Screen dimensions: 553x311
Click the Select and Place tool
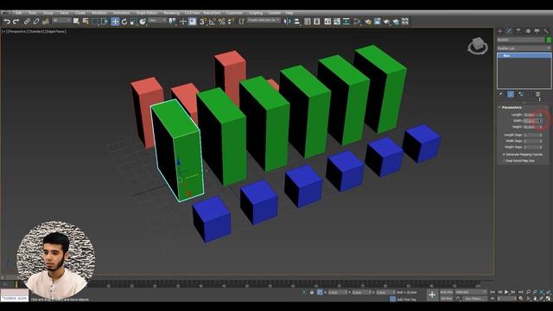(143, 22)
